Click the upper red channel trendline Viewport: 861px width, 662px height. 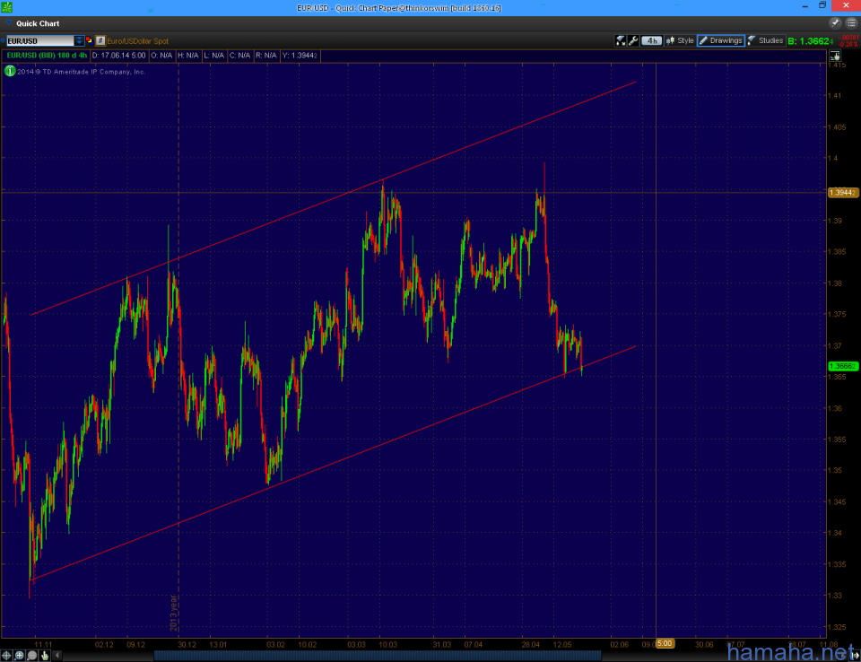point(334,199)
